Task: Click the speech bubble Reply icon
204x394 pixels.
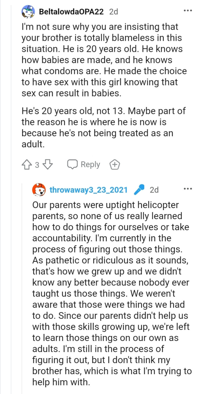Action: point(72,164)
